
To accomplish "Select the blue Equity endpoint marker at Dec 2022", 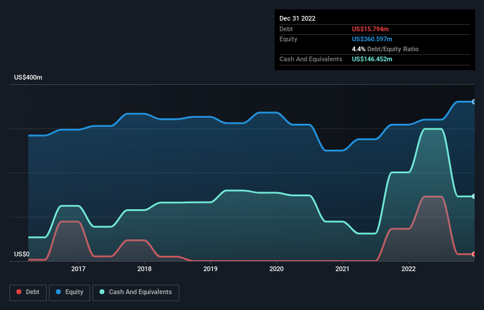I will pyautogui.click(x=474, y=102).
